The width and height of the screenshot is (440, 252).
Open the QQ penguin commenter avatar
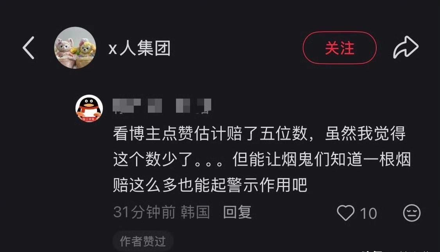point(89,109)
